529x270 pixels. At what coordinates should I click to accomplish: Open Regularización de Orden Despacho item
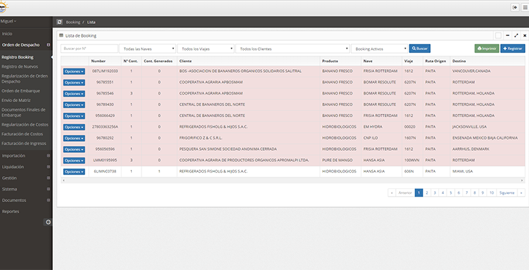(24, 79)
